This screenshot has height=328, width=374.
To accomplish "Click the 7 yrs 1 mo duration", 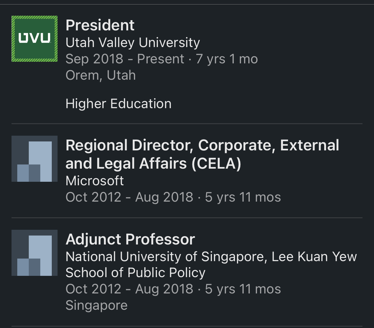I will (227, 59).
